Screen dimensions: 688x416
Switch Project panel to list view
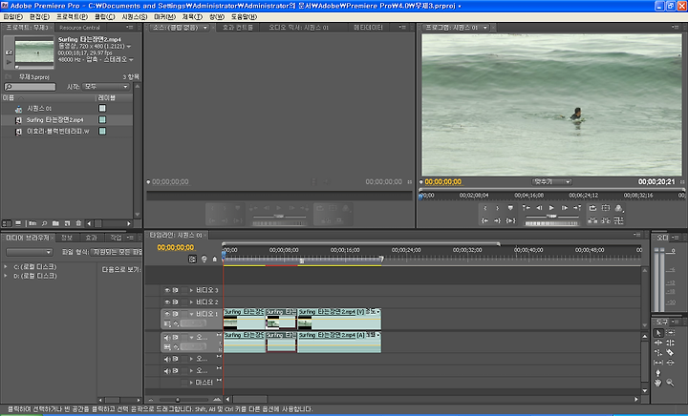click(x=7, y=223)
